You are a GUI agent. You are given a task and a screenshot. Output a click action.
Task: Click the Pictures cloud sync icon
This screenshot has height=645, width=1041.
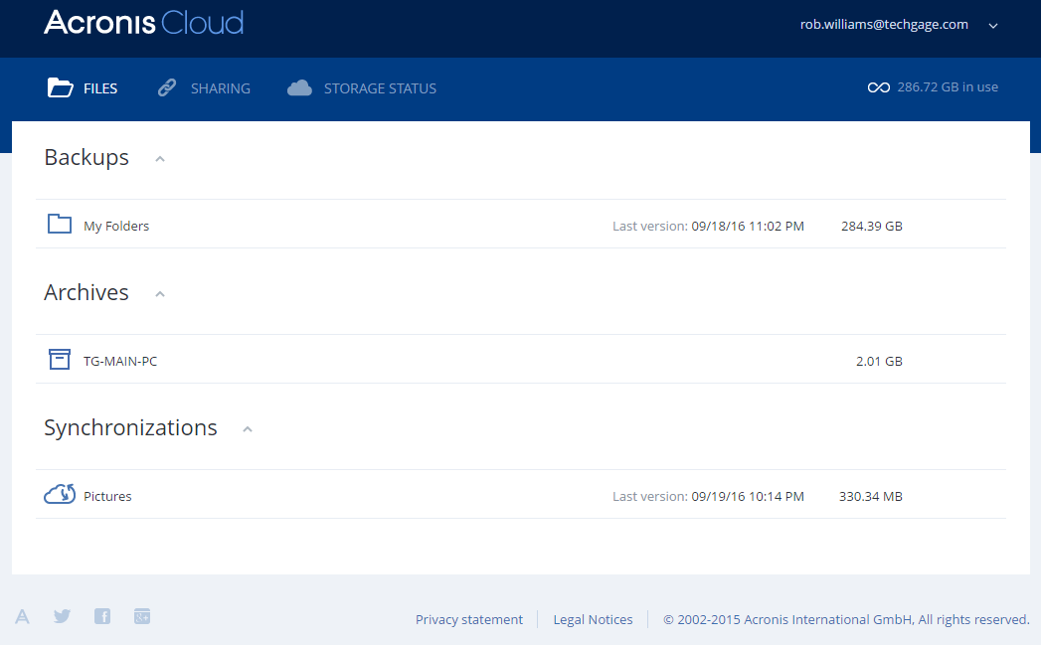pyautogui.click(x=60, y=494)
